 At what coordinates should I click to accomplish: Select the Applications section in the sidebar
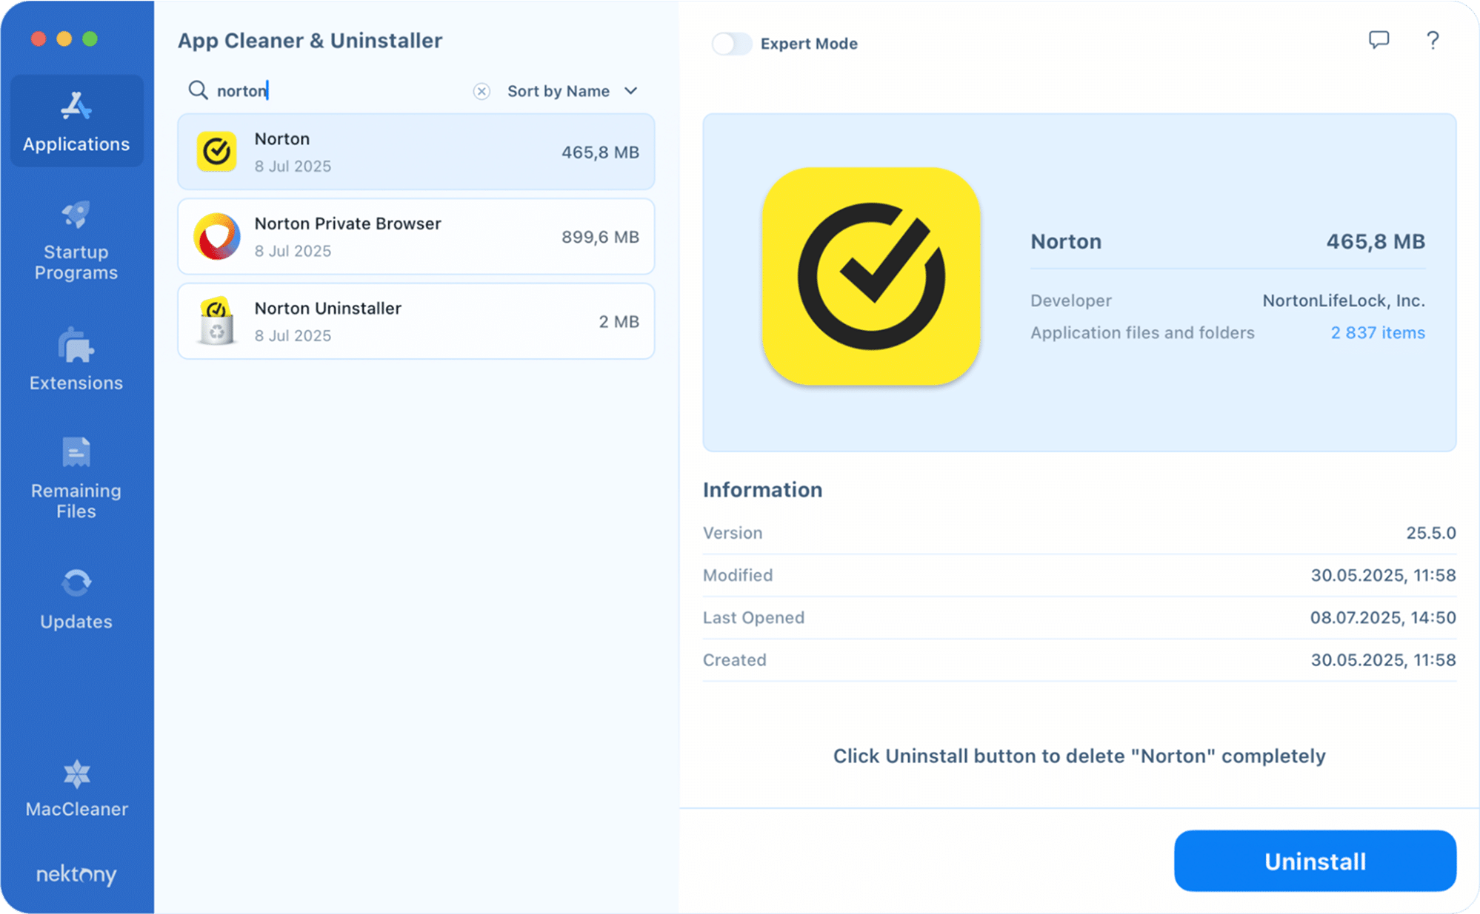click(x=76, y=121)
